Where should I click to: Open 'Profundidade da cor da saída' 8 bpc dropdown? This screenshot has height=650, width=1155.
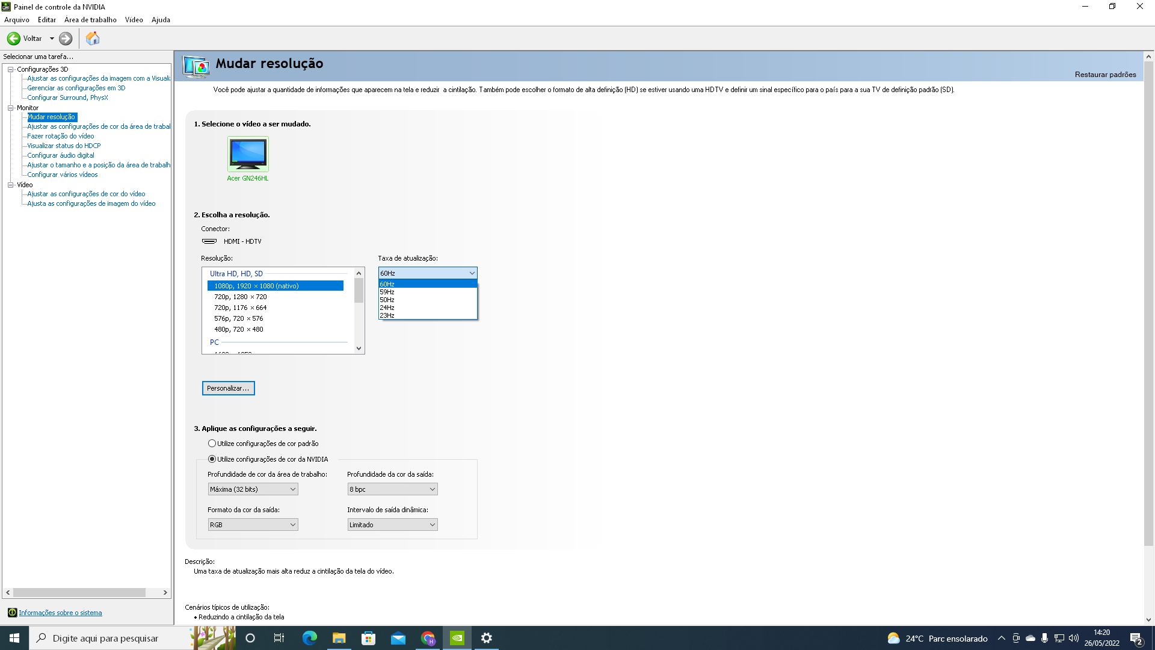pos(392,489)
